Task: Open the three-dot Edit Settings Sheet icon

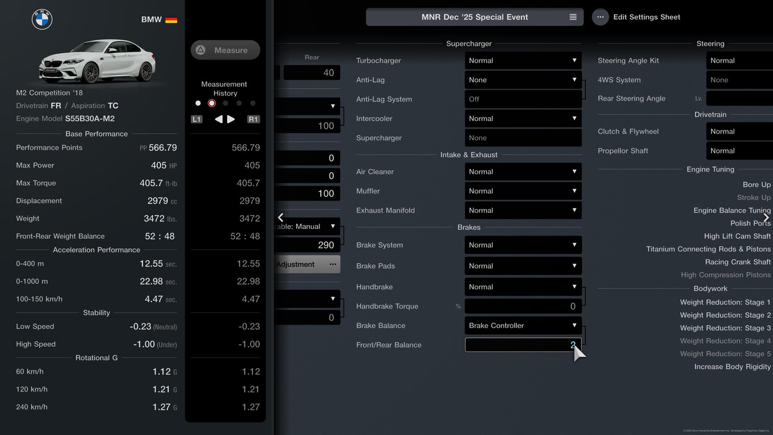Action: 600,17
